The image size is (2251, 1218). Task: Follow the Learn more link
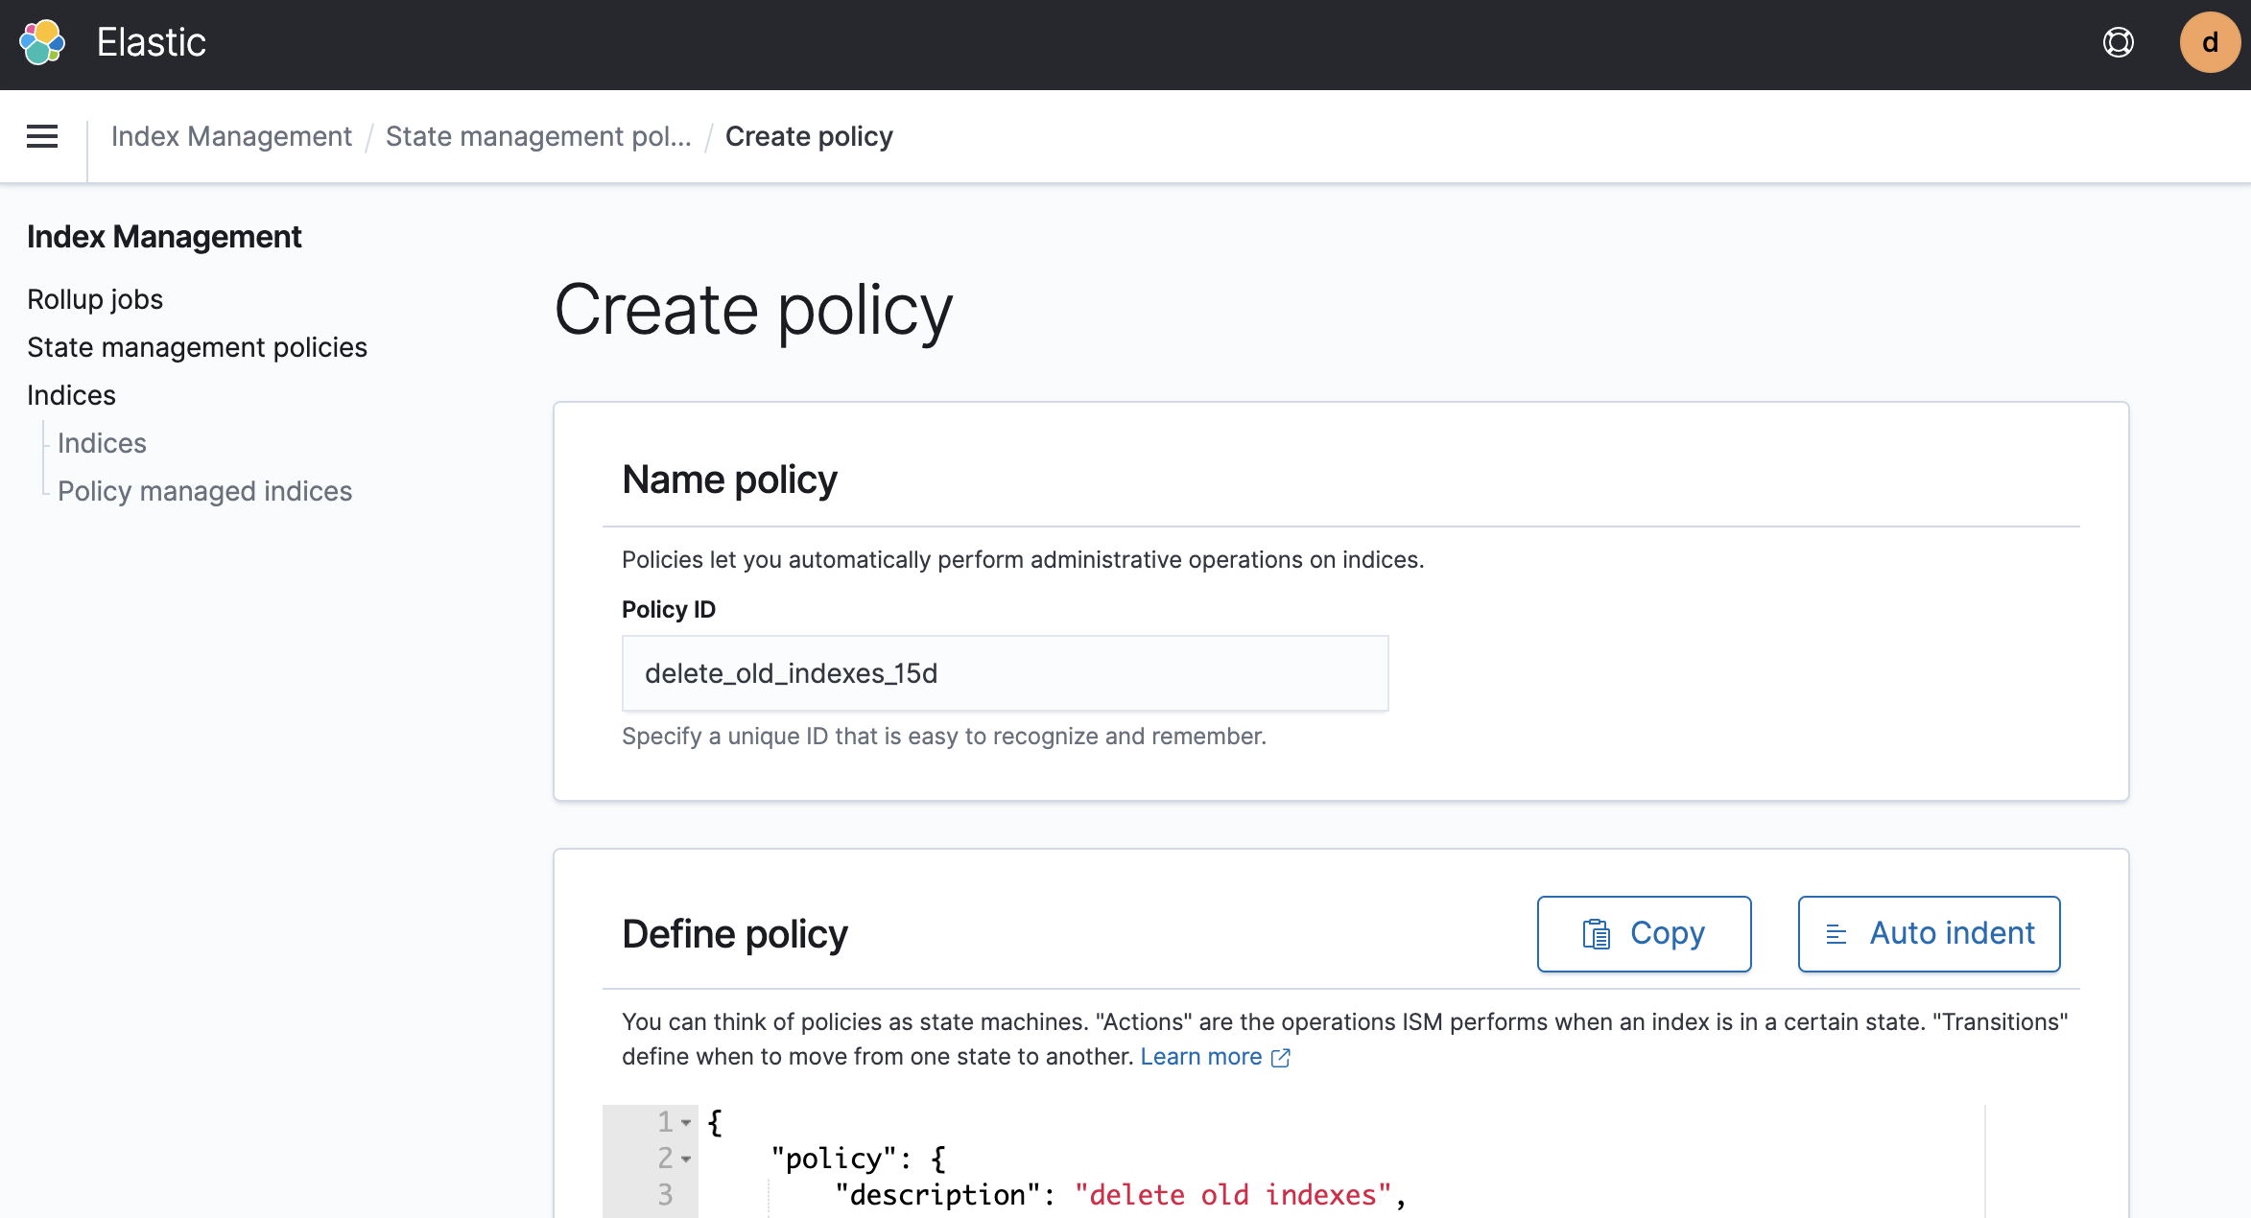point(1200,1057)
